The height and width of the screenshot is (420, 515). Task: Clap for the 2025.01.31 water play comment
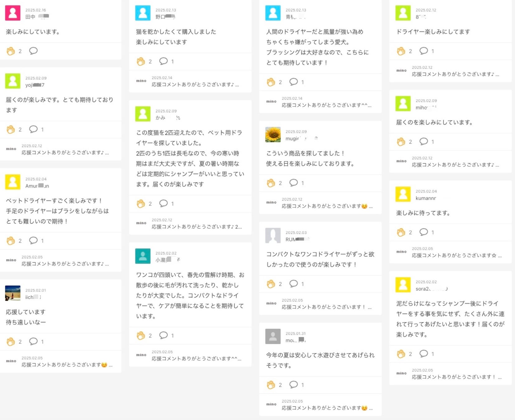pos(271,385)
